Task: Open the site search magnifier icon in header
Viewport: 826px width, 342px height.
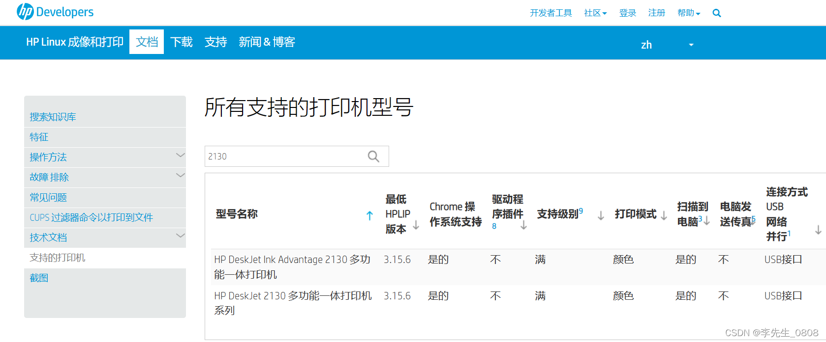Action: pyautogui.click(x=717, y=13)
